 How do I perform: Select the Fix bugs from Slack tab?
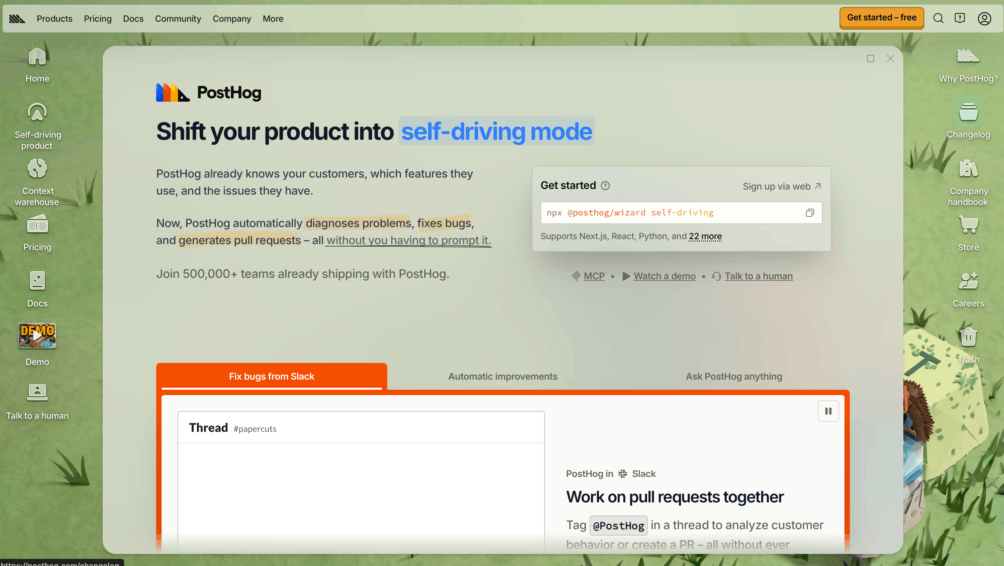click(x=272, y=376)
